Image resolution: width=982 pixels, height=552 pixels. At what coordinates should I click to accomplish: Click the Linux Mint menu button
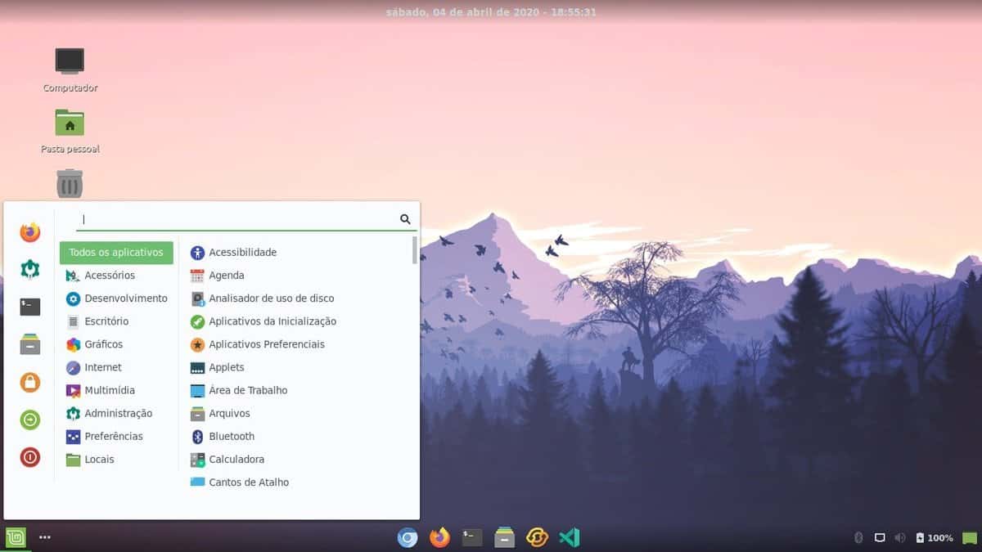click(x=16, y=537)
